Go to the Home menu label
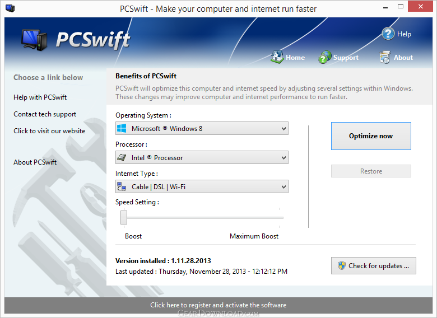The image size is (437, 318). pos(295,58)
